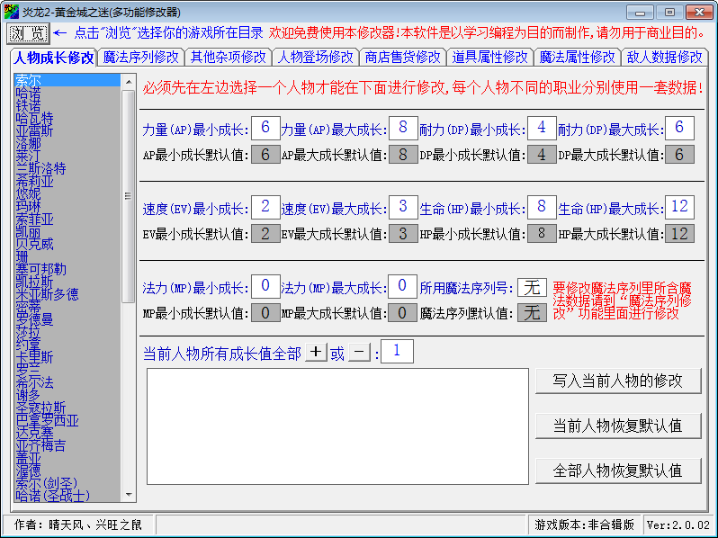The height and width of the screenshot is (538, 718).
Task: Select 索尔 in the character list
Action: [67, 81]
